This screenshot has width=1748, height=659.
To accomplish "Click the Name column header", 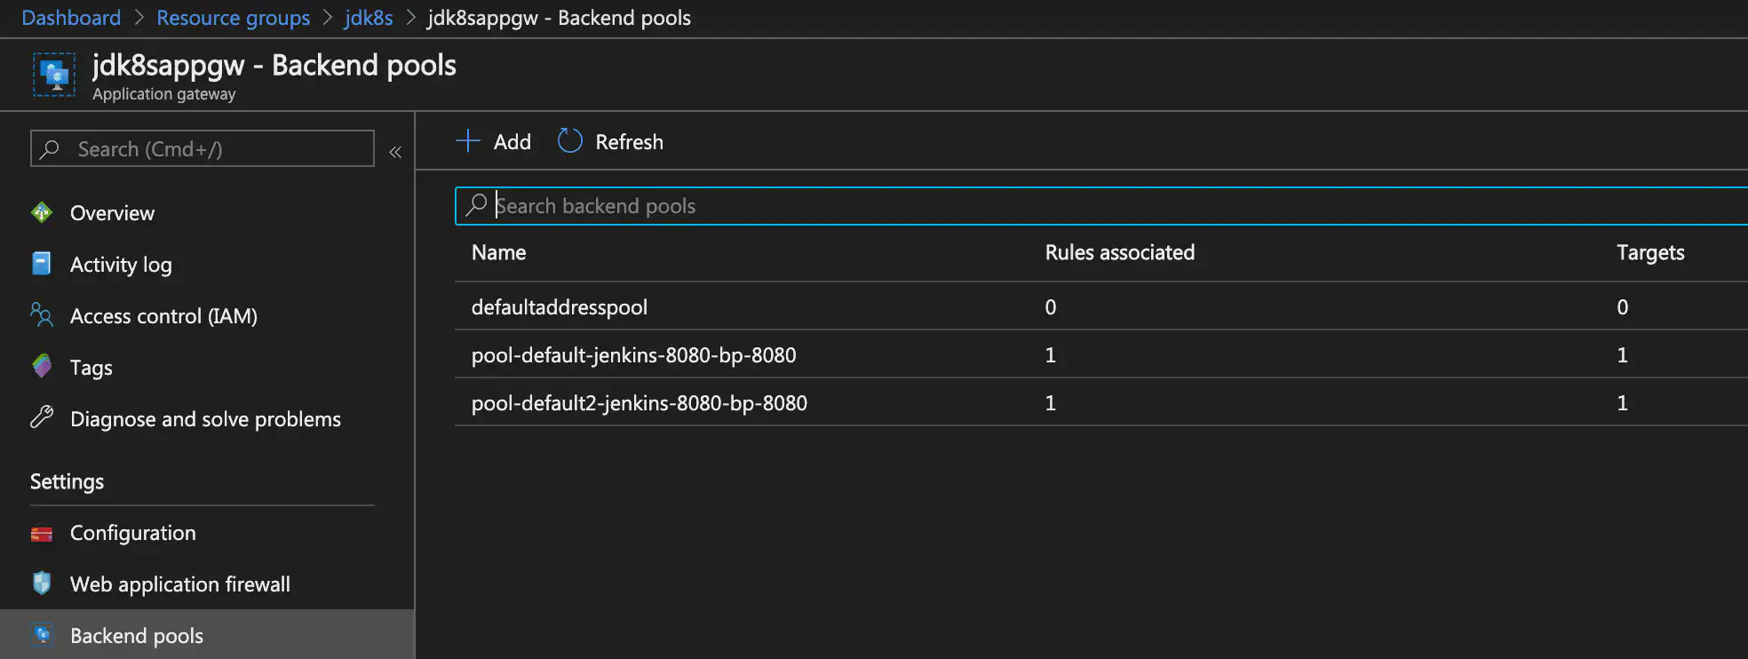I will tap(497, 252).
